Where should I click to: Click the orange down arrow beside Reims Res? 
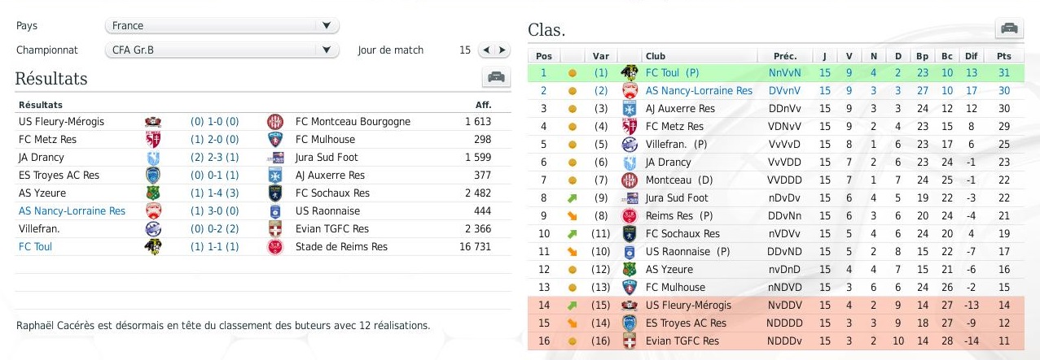[x=573, y=216]
